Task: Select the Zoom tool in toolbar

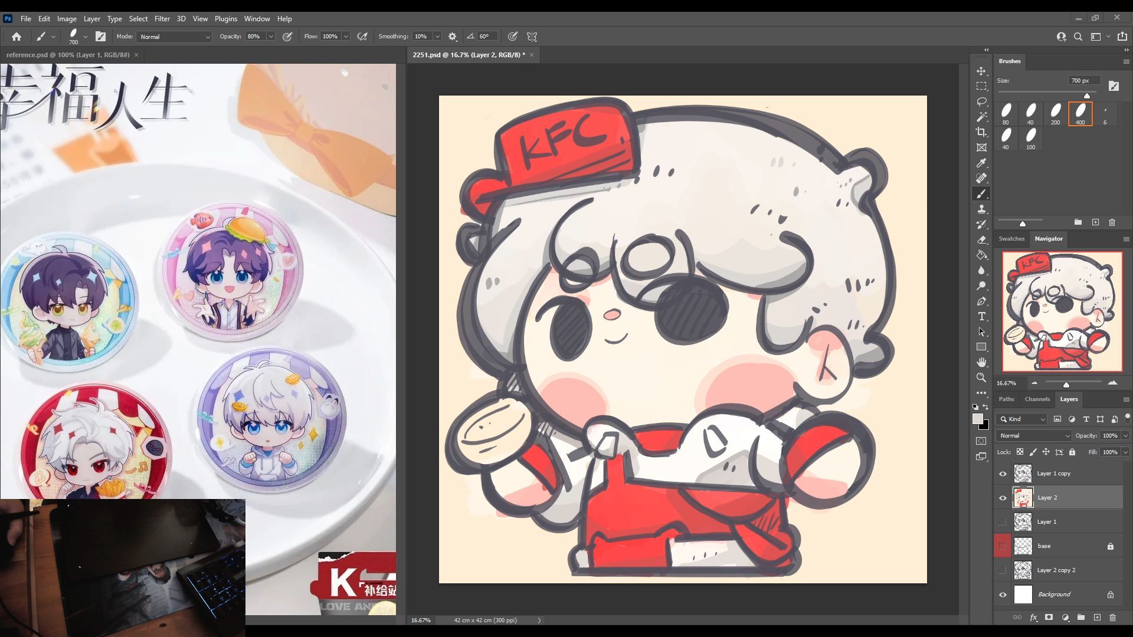Action: 981,377
